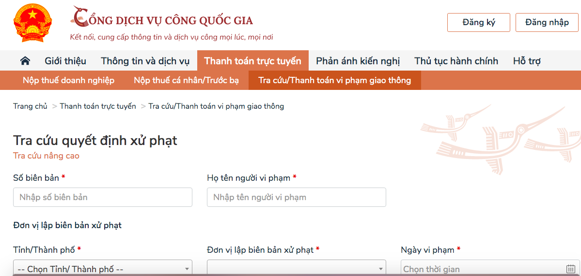Click the Tra cứu quyết định xử phạt heading

point(95,141)
